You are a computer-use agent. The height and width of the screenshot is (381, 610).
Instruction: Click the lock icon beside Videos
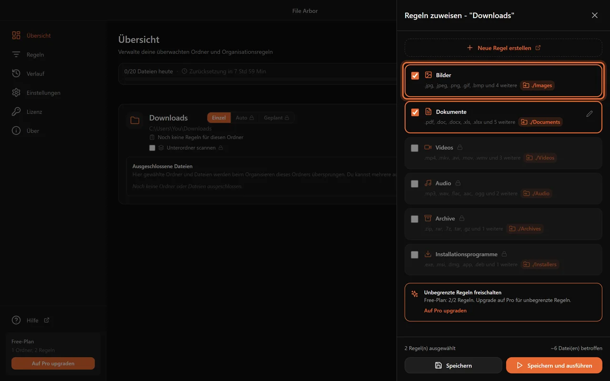[x=460, y=148]
